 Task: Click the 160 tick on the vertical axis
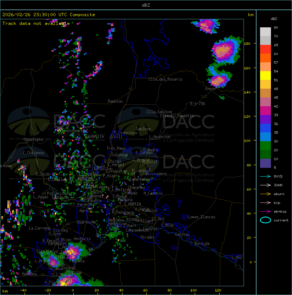pyautogui.click(x=247, y=68)
